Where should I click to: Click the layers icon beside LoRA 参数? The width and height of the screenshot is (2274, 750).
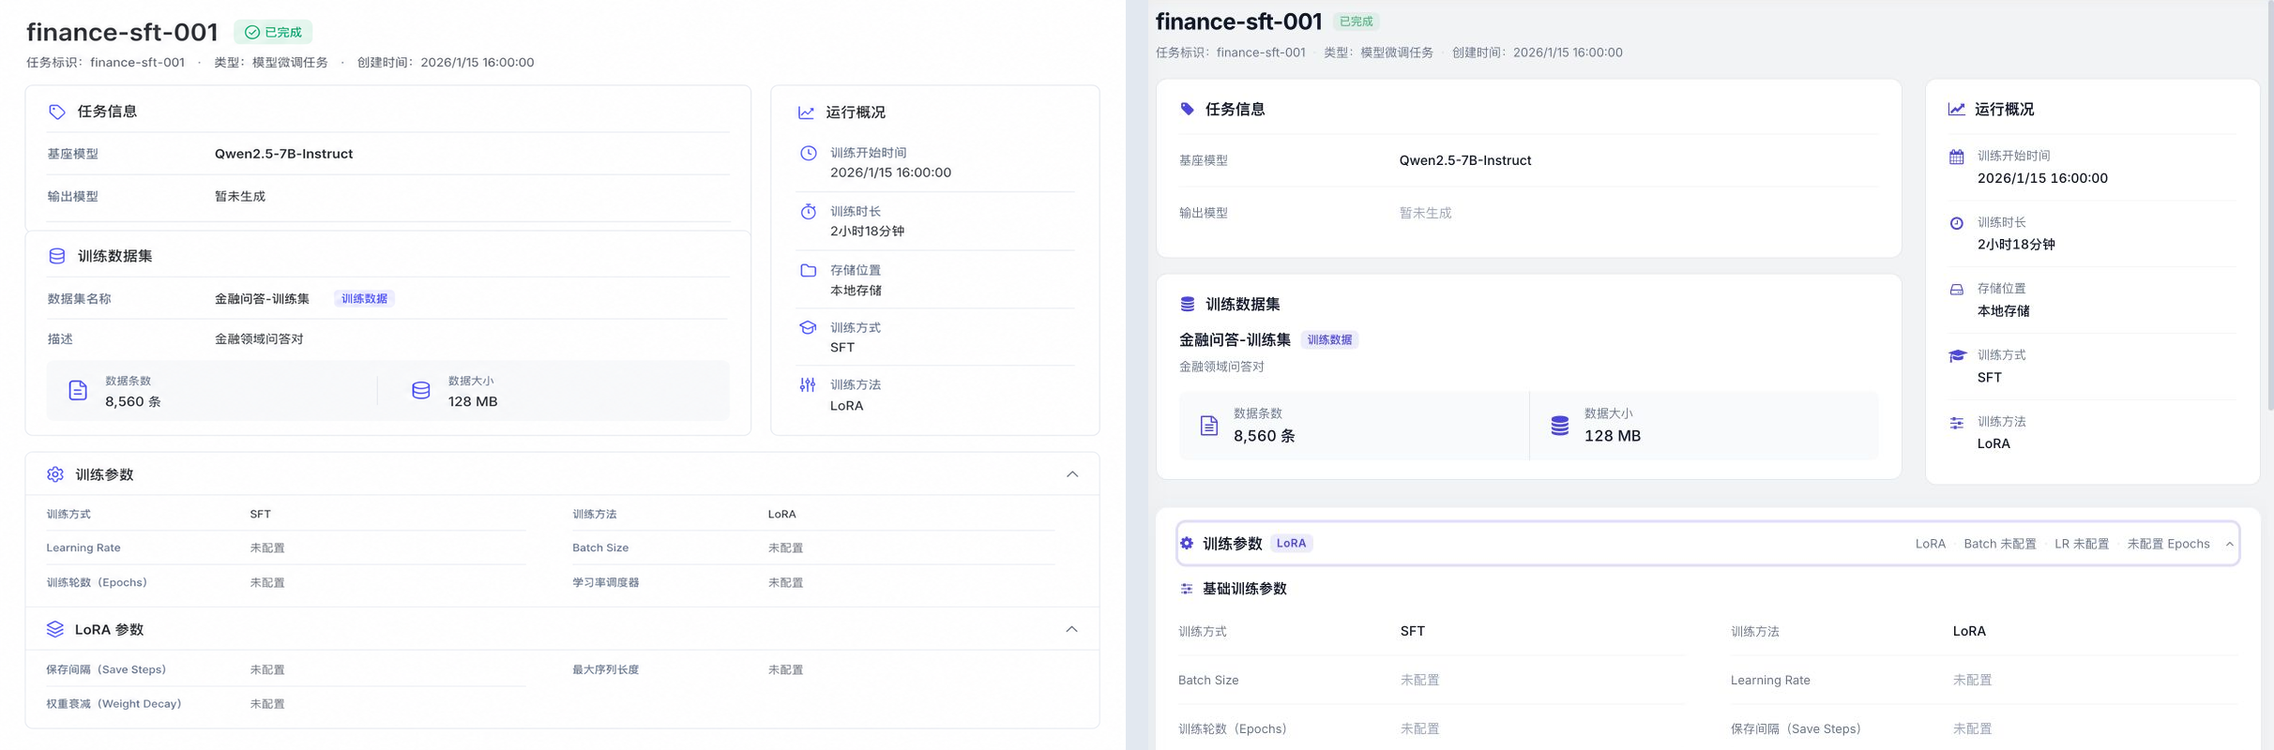(x=55, y=629)
